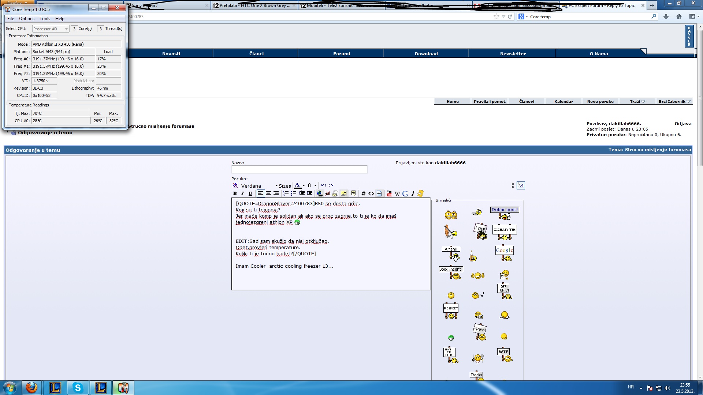
Task: Expand the text color dropdown arrow
Action: coord(304,185)
